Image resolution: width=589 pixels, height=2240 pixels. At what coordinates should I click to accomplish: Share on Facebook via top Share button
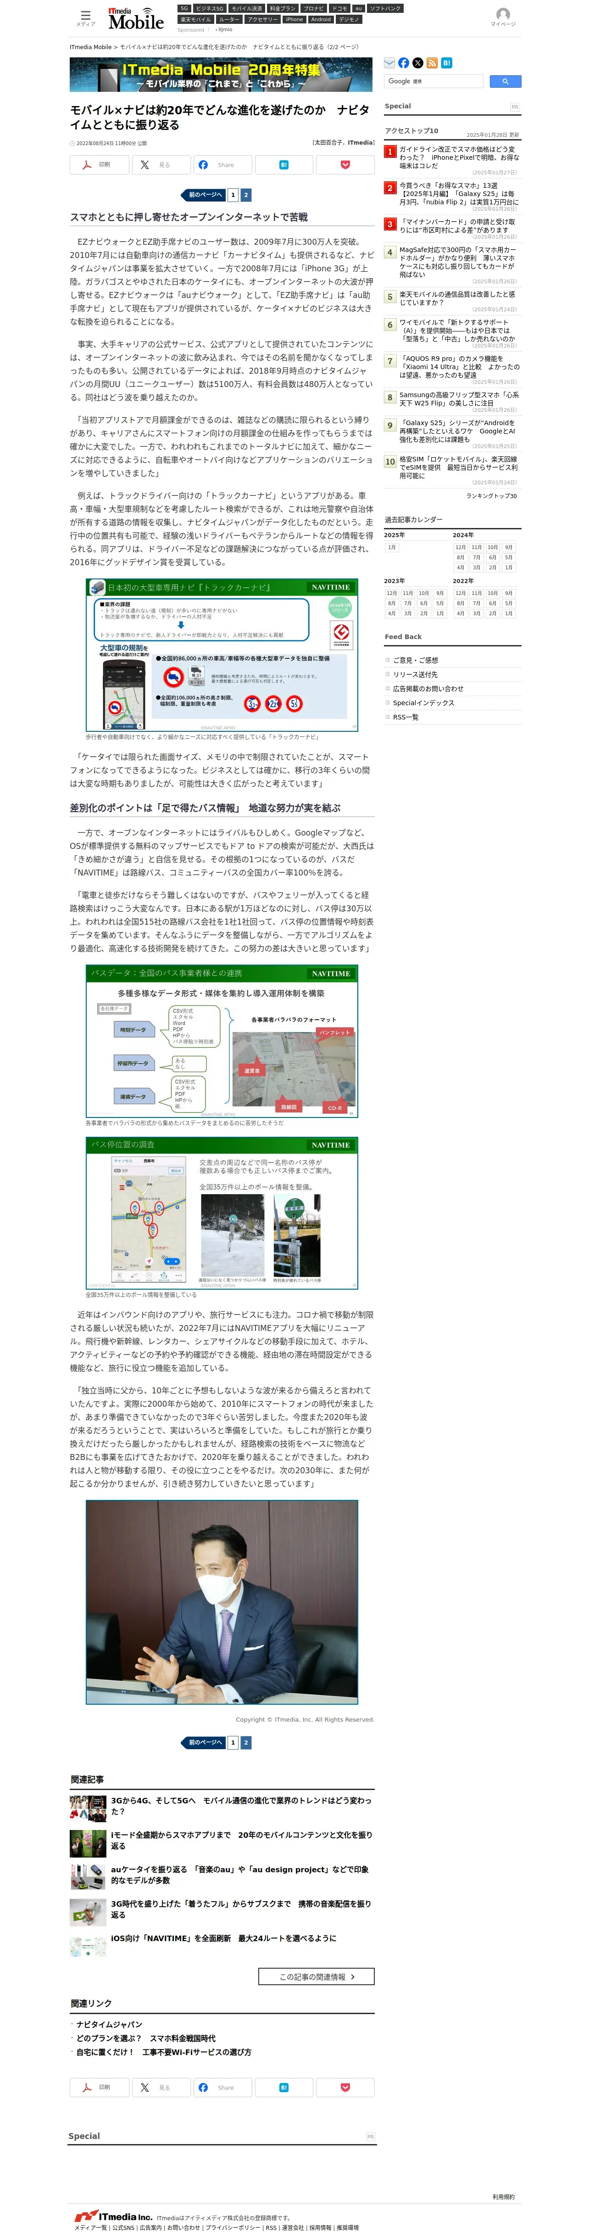(x=222, y=164)
